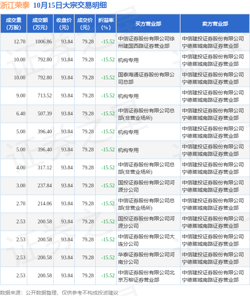Select the 1006.86 transaction amount cell

coord(43,42)
